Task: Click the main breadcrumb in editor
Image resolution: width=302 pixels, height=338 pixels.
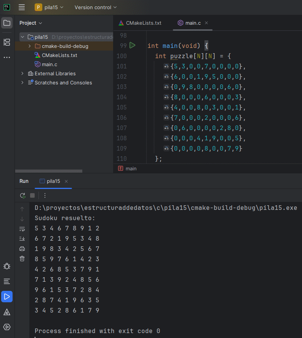Action: click(x=131, y=168)
